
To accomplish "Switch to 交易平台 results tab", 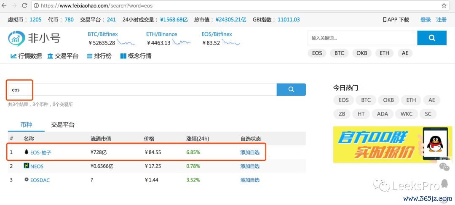I will (63, 125).
